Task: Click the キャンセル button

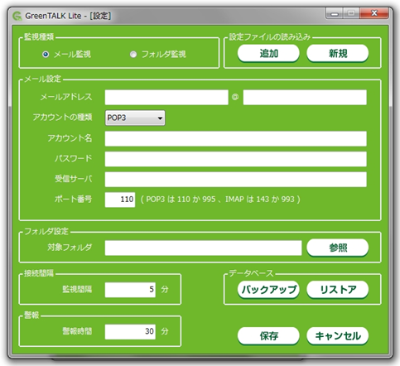Action: tap(337, 336)
